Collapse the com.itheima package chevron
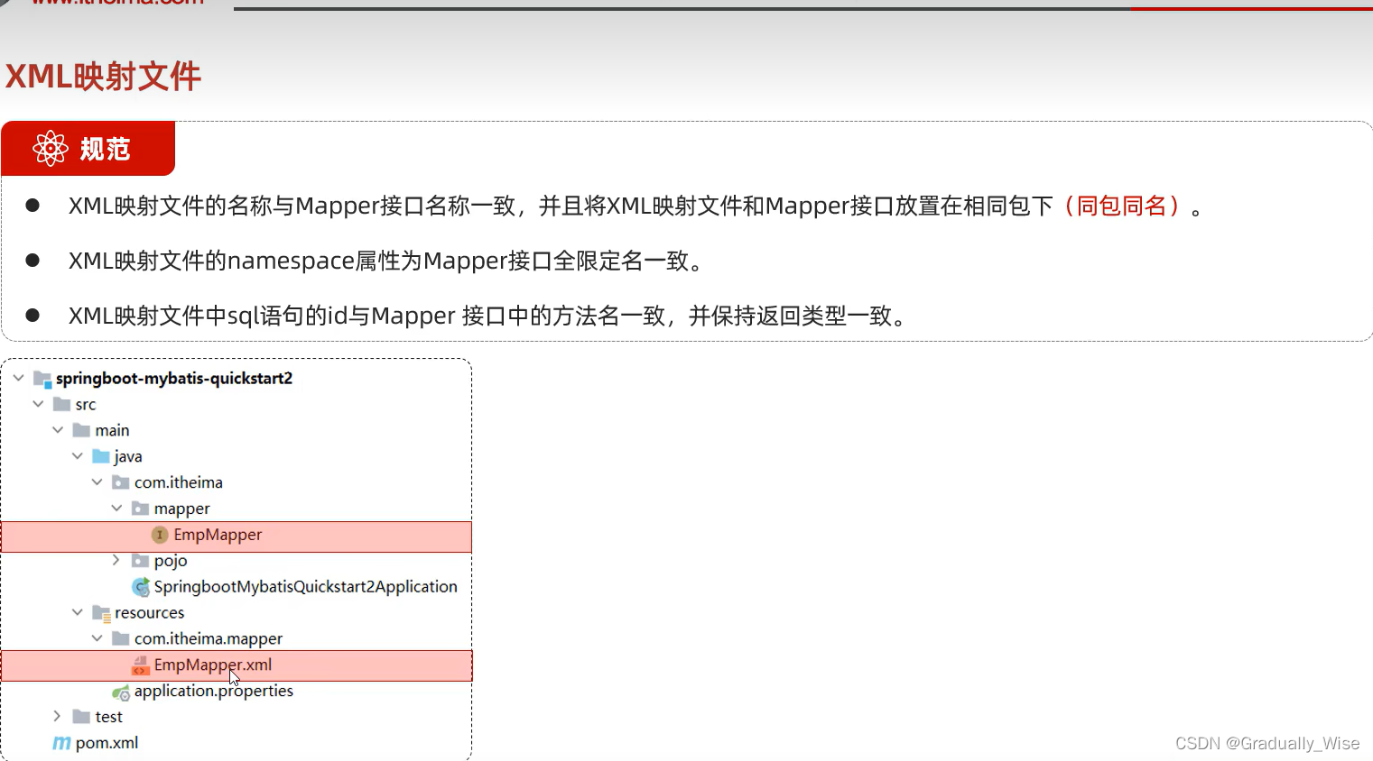This screenshot has height=761, width=1373. click(97, 482)
